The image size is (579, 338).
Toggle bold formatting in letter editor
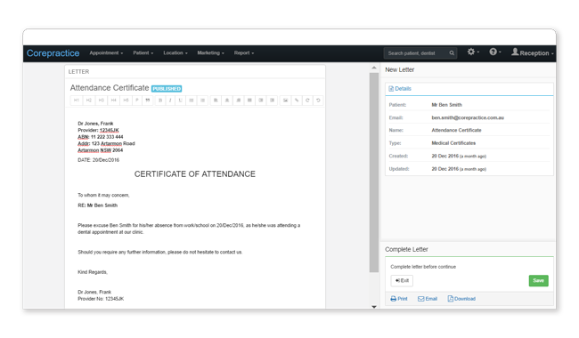click(160, 101)
